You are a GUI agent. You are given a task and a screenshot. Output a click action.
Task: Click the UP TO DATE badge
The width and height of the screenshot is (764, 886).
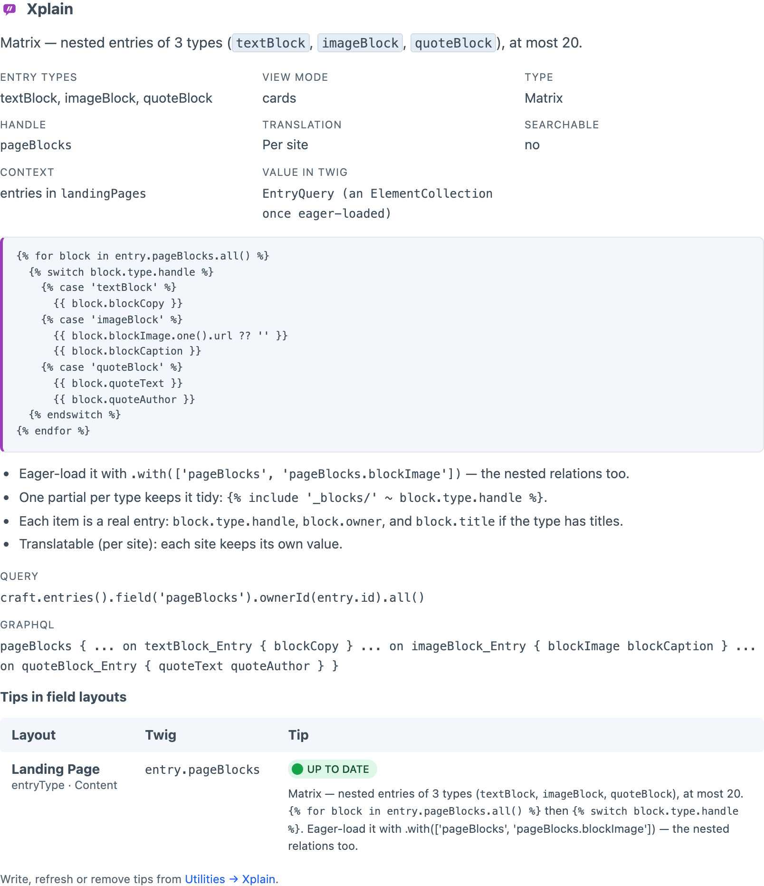click(333, 769)
